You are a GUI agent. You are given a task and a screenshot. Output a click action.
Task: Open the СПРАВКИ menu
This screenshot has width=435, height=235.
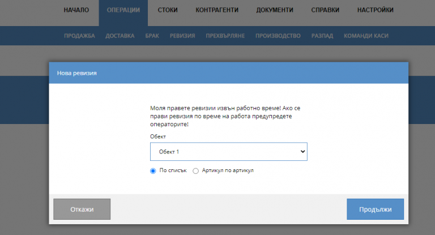[x=325, y=10]
